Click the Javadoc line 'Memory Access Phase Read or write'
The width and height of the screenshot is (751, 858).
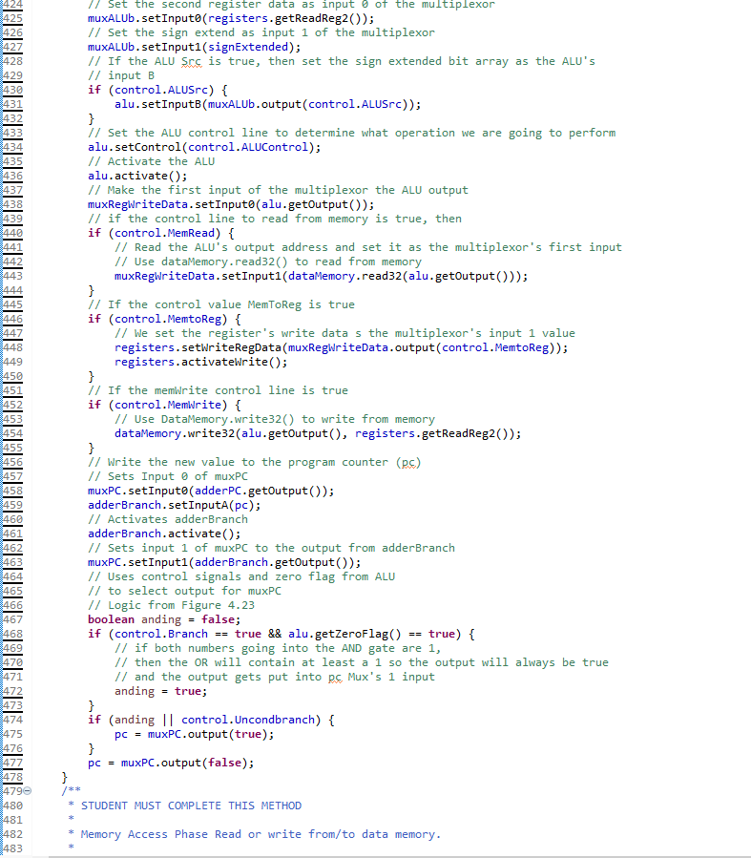261,834
